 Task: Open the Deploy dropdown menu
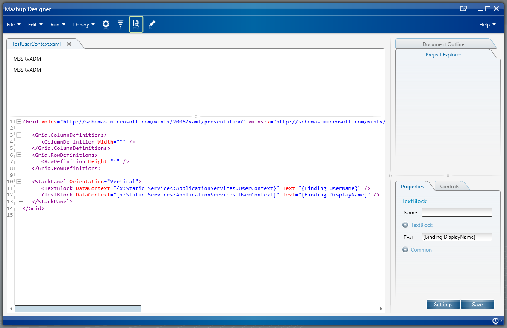(x=84, y=25)
